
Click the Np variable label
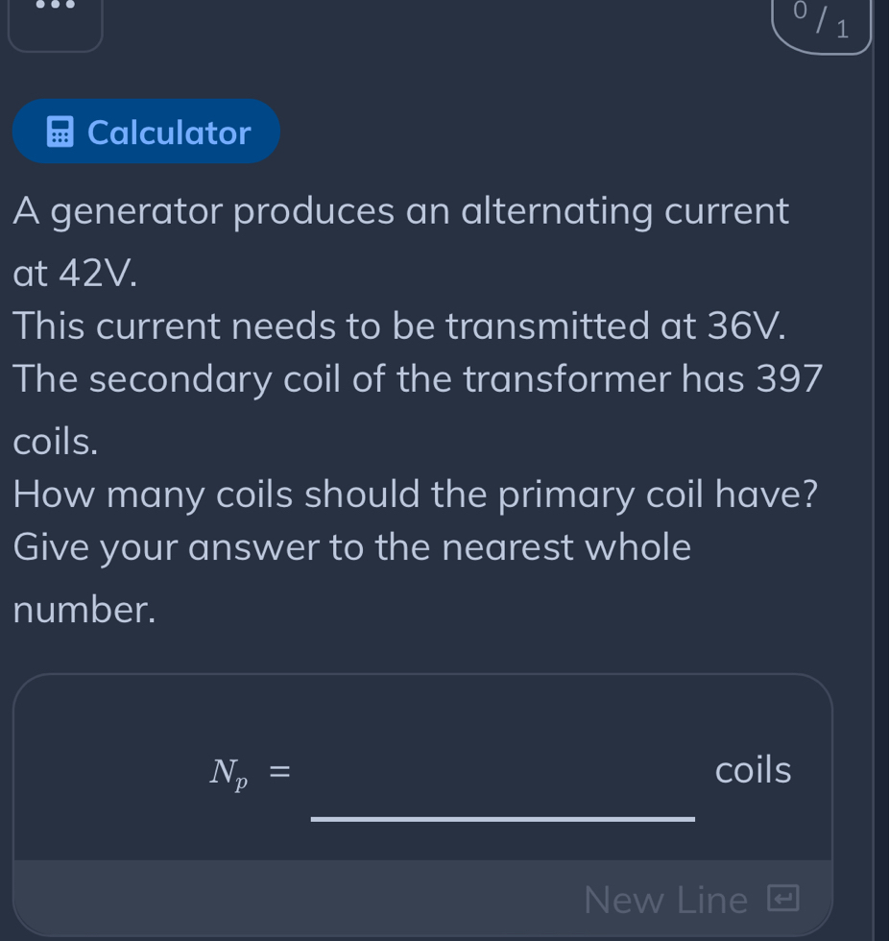tap(229, 774)
